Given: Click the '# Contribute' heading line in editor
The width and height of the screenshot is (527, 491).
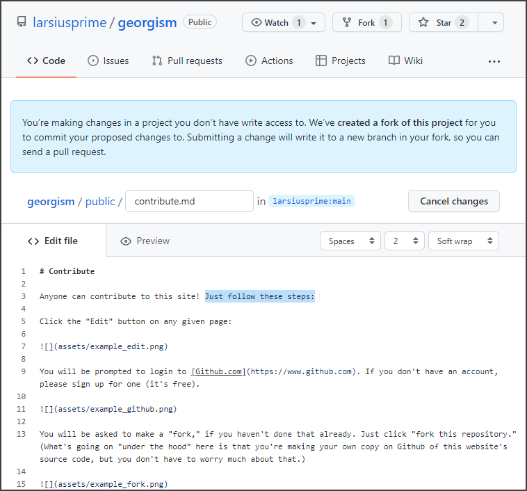Looking at the screenshot, I should [x=67, y=271].
